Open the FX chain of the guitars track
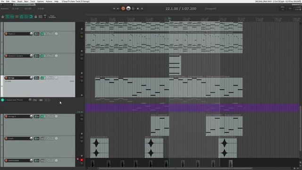Screen dimensions: 302x170 [42, 56]
